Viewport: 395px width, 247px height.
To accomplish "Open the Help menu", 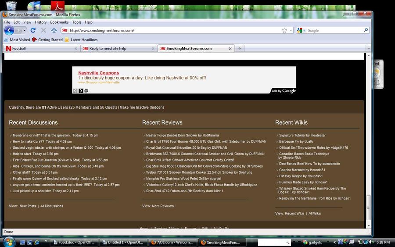I will [88, 22].
